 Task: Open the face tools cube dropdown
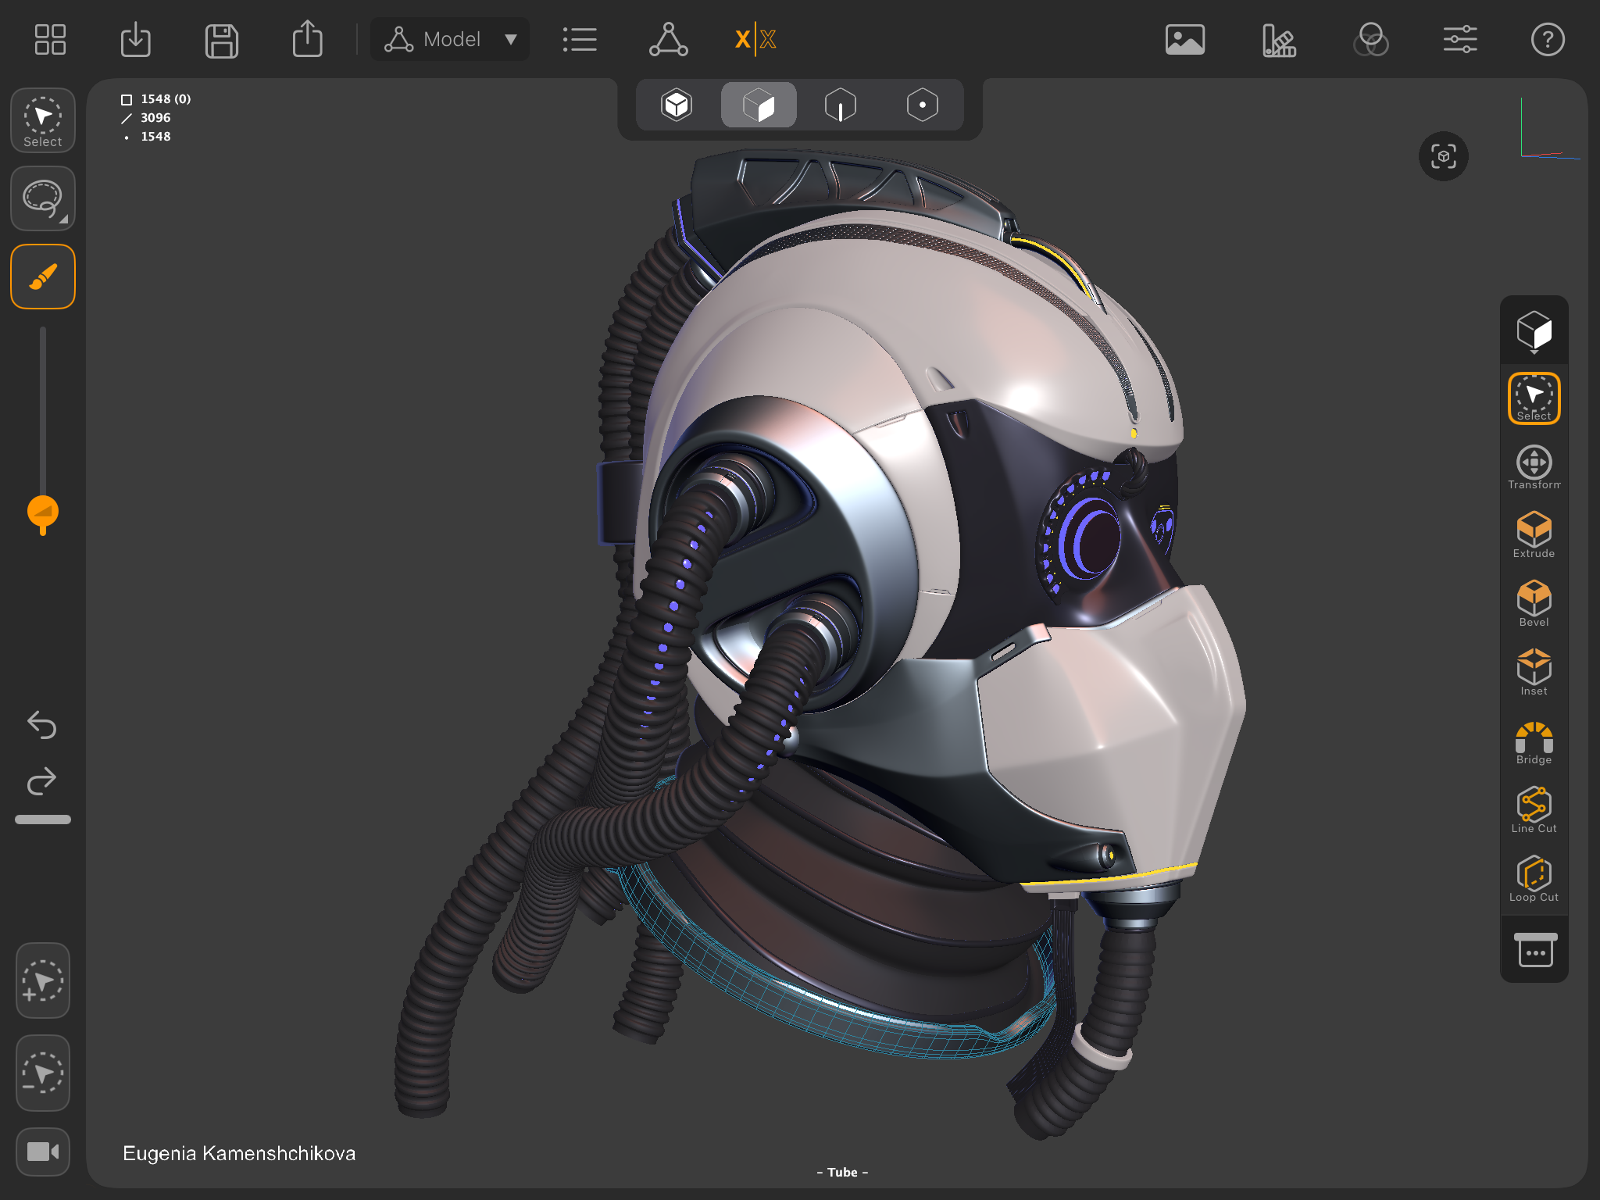(x=1534, y=331)
